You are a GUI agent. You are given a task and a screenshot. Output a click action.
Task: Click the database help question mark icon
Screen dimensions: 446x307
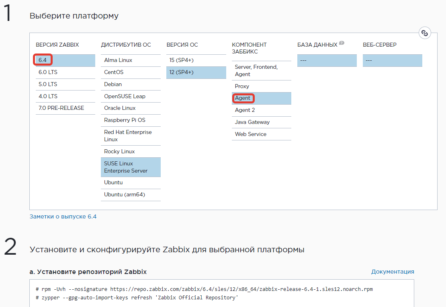[342, 43]
